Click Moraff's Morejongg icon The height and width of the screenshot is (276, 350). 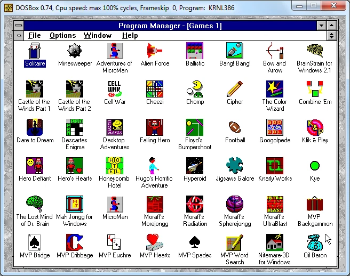[155, 204]
